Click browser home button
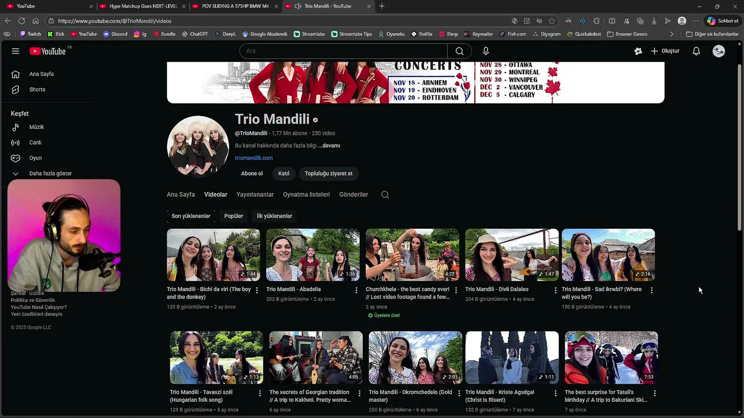 point(35,21)
